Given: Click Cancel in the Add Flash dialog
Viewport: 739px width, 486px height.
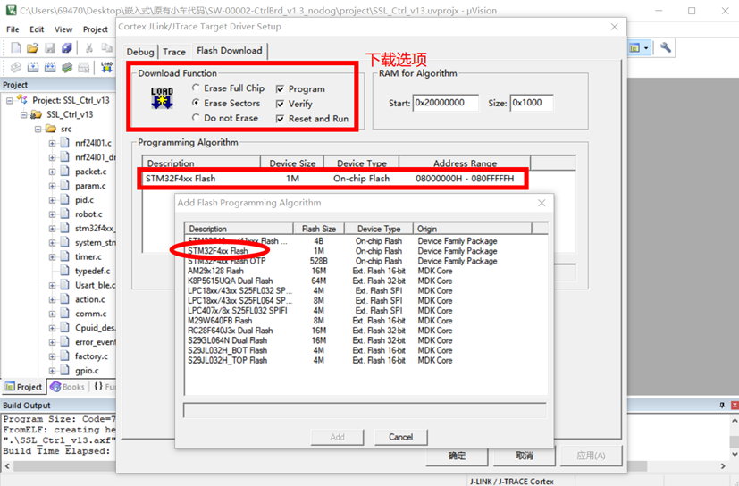Looking at the screenshot, I should click(400, 437).
